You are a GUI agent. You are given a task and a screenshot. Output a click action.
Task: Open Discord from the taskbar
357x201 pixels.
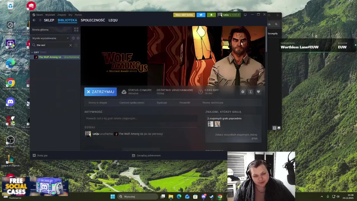(204, 197)
